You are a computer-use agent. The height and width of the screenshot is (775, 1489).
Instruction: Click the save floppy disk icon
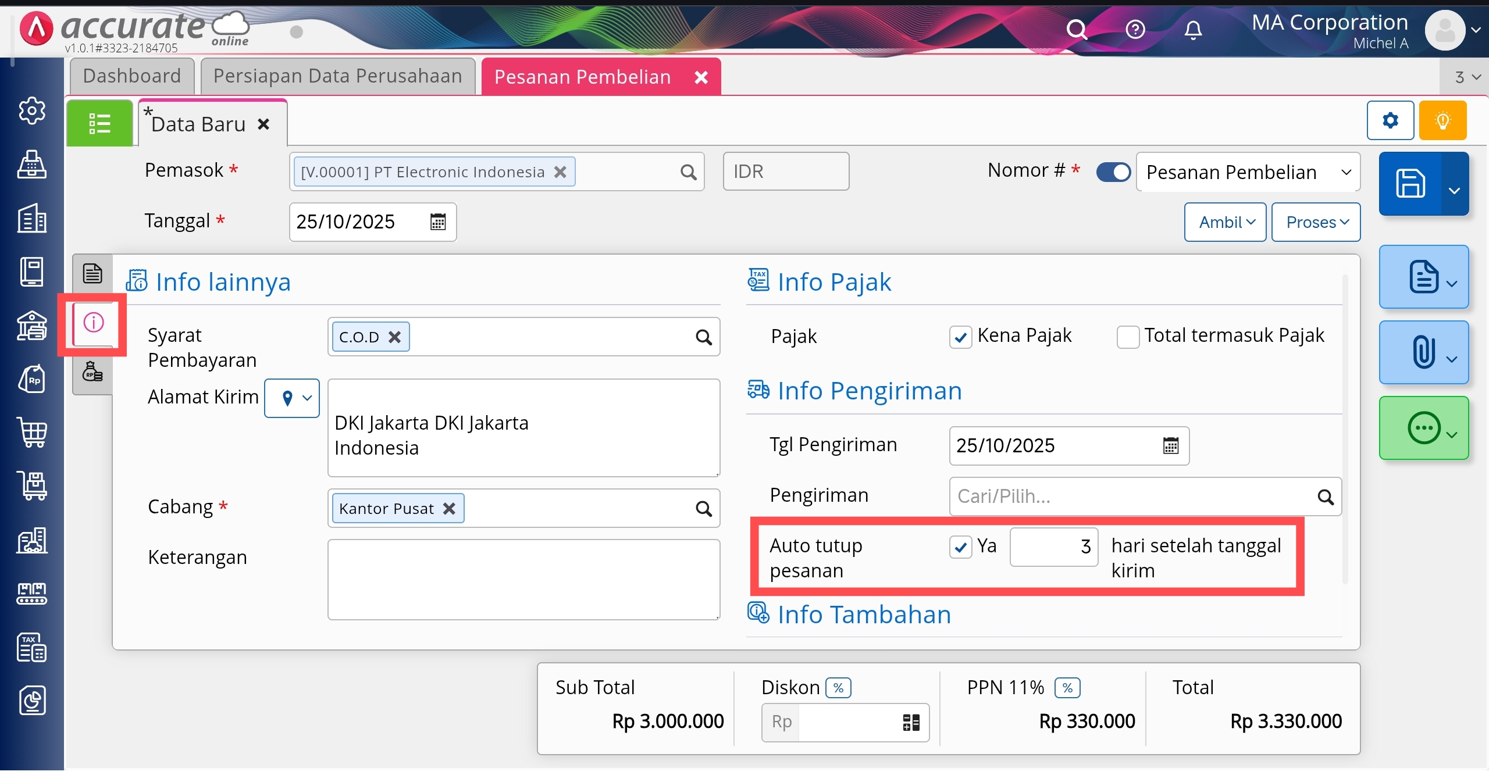click(1410, 184)
